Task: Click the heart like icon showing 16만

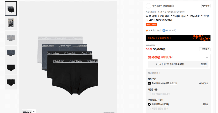Action: (x=204, y=6)
